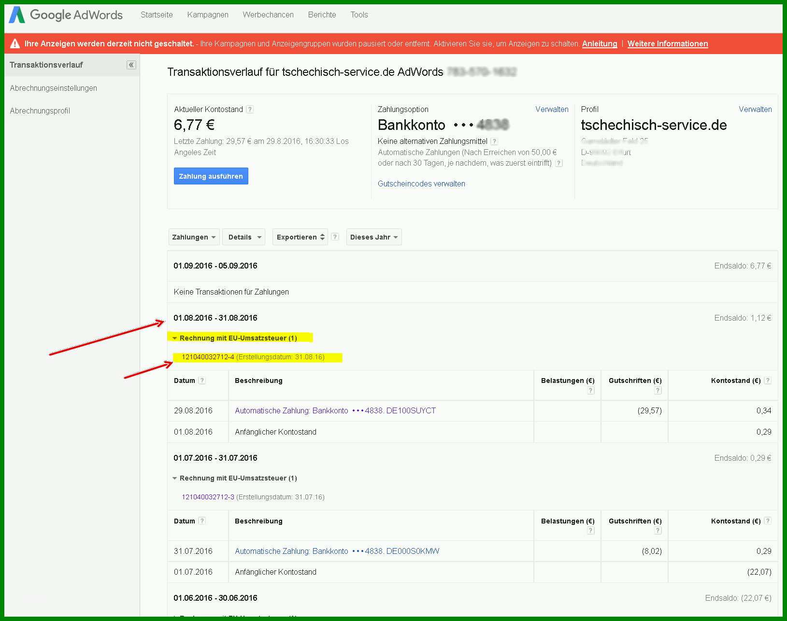This screenshot has width=787, height=621.
Task: Click help icon under first Gutschriften header
Action: click(658, 391)
